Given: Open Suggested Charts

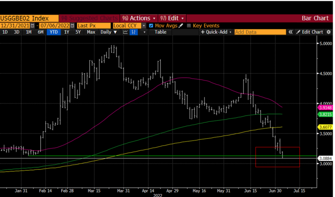Looking at the screenshot, I should 88,18.
